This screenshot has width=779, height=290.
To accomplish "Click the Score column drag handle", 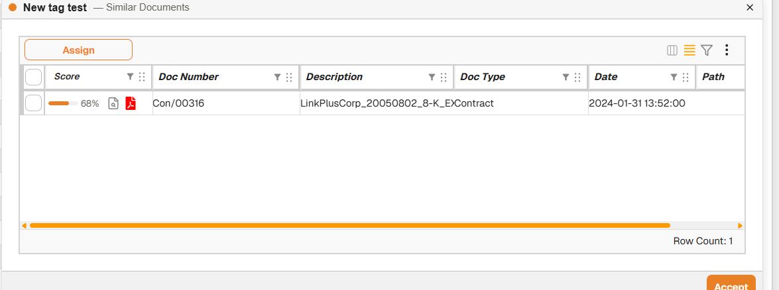I will pyautogui.click(x=142, y=77).
